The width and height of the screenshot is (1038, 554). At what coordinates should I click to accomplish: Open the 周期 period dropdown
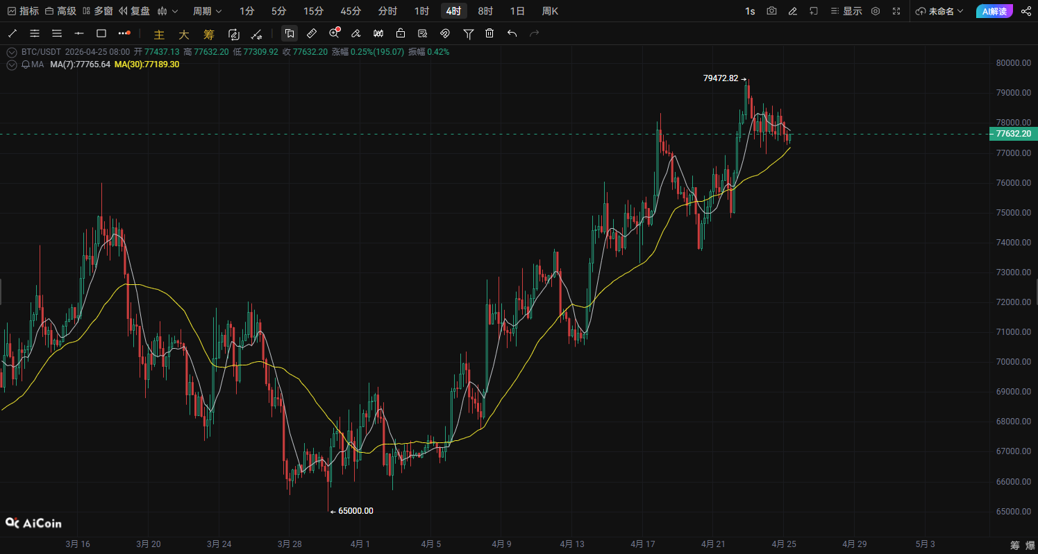pyautogui.click(x=207, y=11)
